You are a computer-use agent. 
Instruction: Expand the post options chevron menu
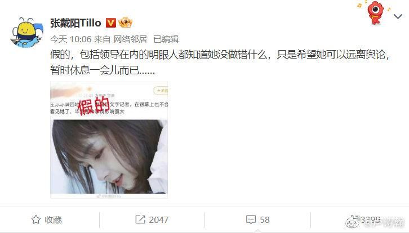398,16
